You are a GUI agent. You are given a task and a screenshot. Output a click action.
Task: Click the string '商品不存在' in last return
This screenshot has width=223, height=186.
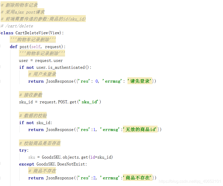coord(137,178)
